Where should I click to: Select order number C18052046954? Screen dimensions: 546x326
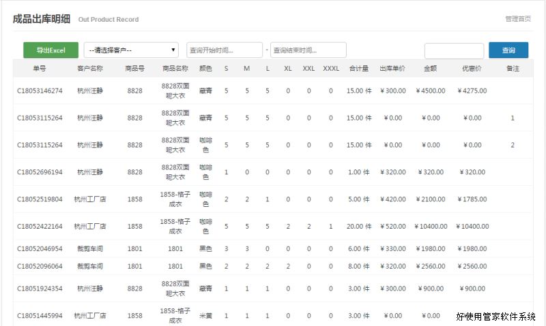40,249
